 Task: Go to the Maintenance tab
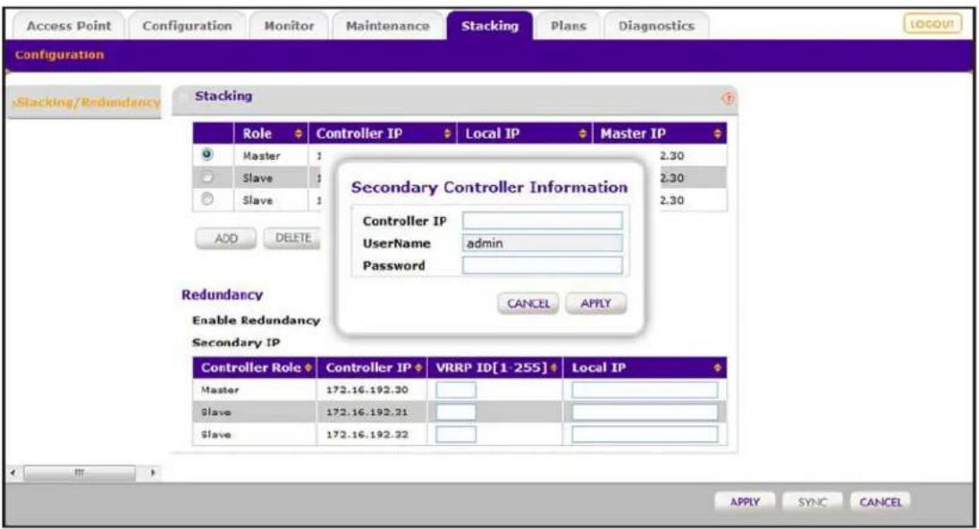click(388, 26)
